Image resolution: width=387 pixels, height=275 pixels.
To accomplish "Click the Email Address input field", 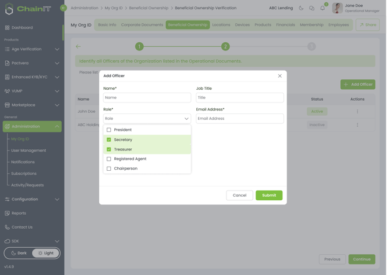I will [240, 119].
